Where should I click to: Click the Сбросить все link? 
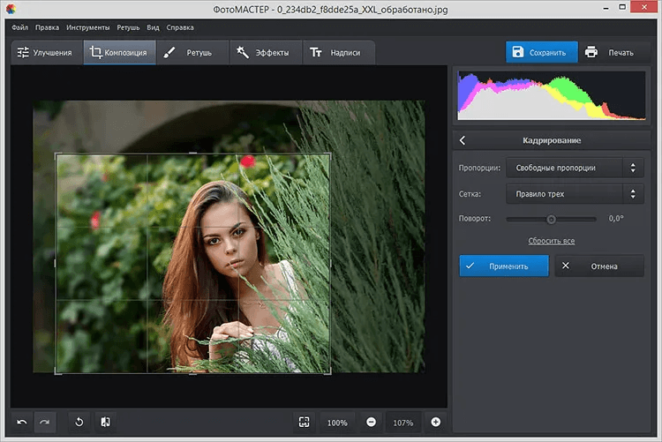[x=552, y=241]
